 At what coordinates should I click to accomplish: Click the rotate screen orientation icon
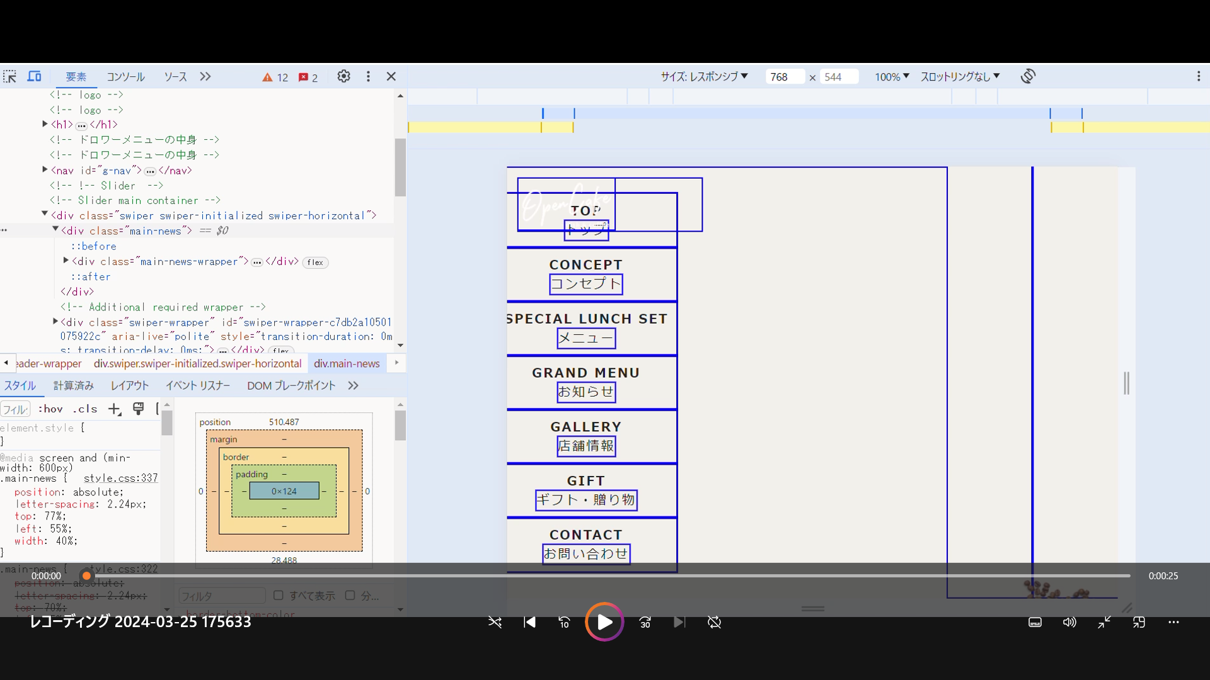pyautogui.click(x=1028, y=77)
